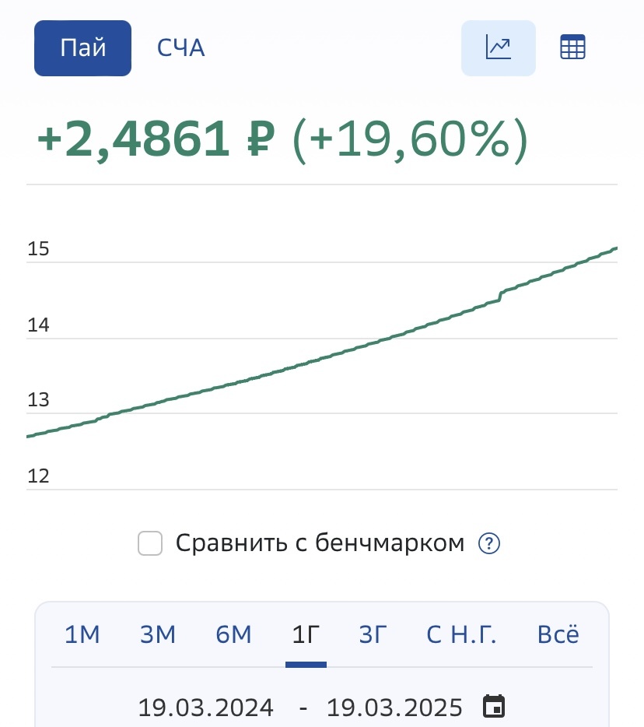Click the benchmark help question mark icon

click(488, 542)
